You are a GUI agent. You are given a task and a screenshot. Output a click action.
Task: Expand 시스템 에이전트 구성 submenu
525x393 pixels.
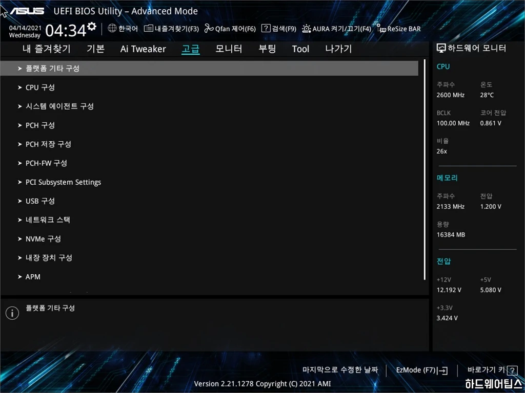tap(209, 106)
